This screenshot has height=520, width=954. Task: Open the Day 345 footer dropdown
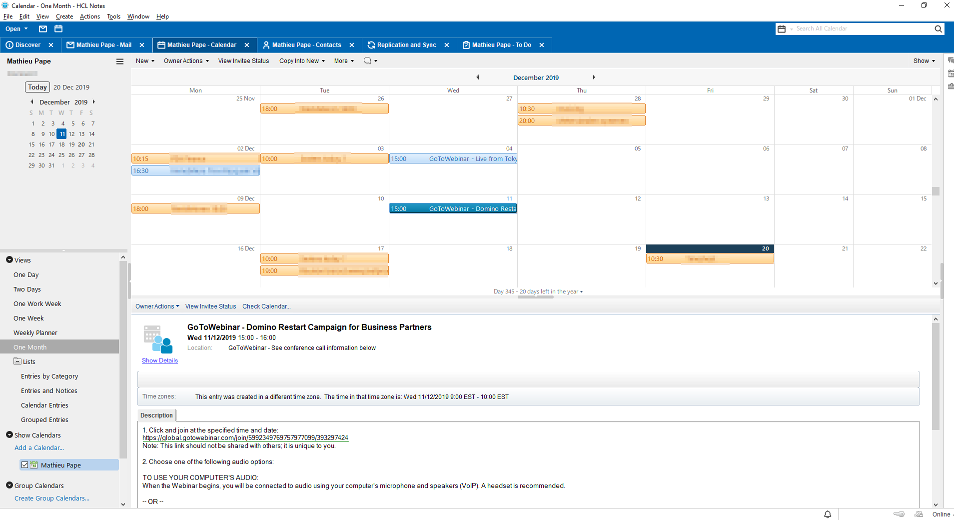coord(538,291)
